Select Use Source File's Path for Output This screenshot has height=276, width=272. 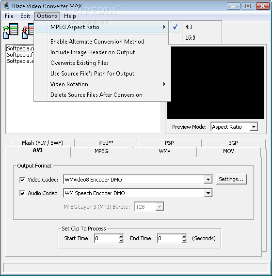[102, 74]
